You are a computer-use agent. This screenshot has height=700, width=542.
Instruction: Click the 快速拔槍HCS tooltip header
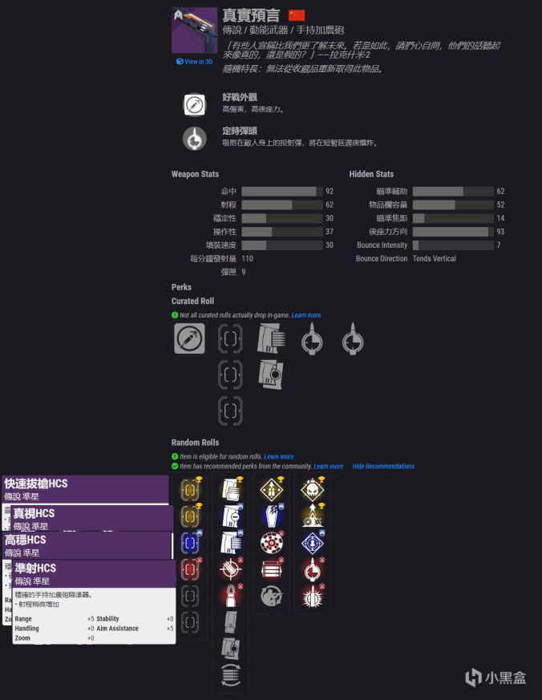coord(85,489)
